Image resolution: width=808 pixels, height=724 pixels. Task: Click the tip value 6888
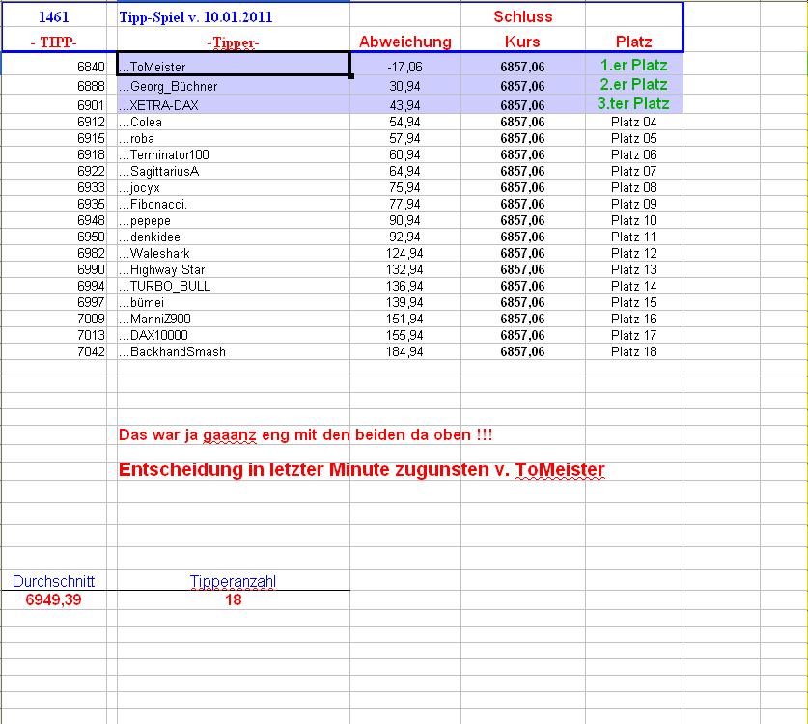91,86
